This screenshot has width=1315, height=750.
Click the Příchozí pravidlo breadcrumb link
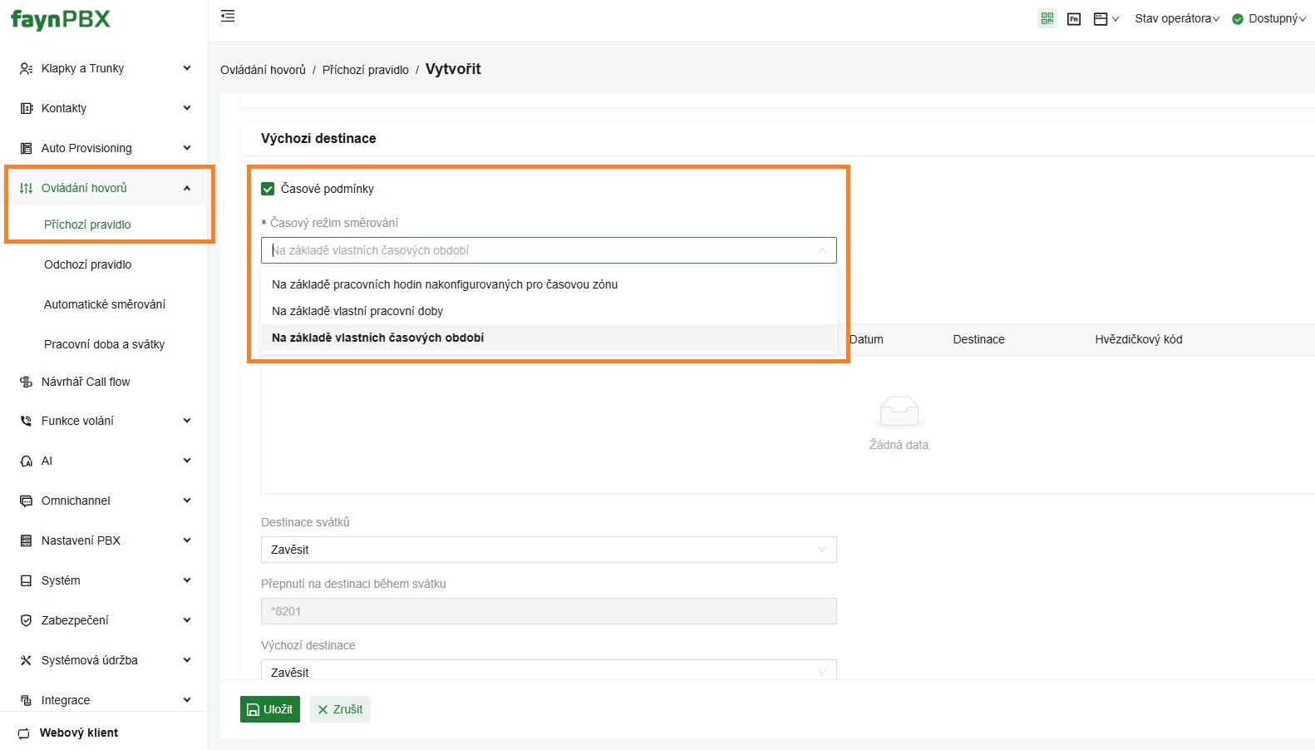pyautogui.click(x=365, y=71)
